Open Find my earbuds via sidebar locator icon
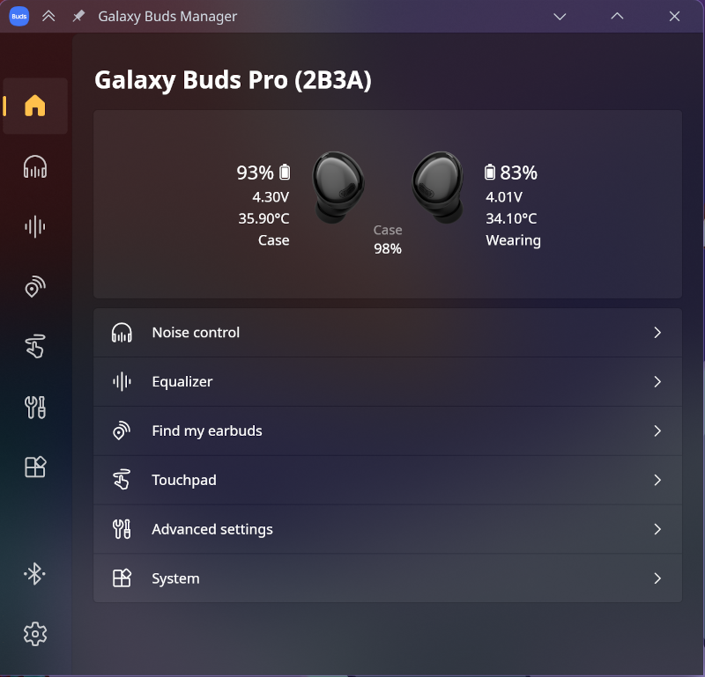The width and height of the screenshot is (705, 677). (x=34, y=287)
